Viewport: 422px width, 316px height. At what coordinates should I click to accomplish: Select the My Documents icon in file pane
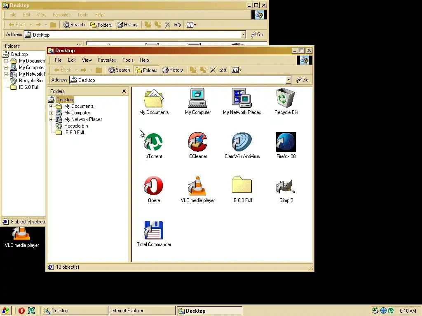coord(153,98)
